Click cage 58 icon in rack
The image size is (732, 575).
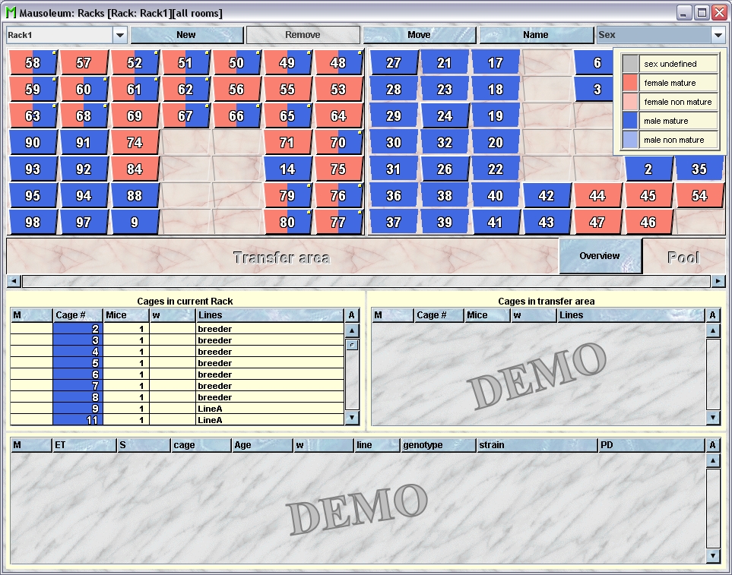click(33, 63)
